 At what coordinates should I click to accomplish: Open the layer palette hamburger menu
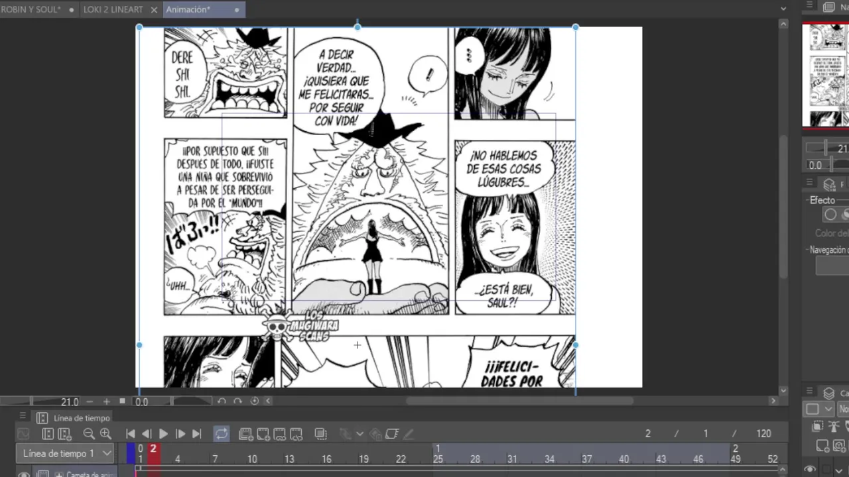coord(809,392)
